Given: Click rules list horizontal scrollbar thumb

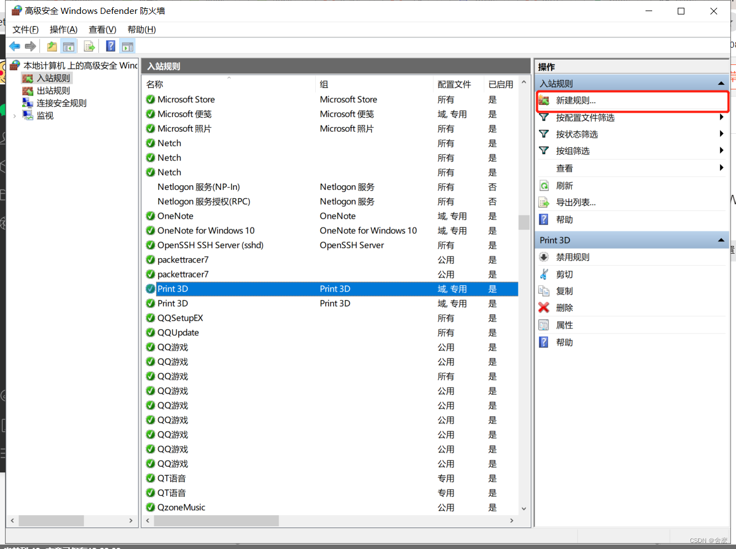Looking at the screenshot, I should point(216,521).
